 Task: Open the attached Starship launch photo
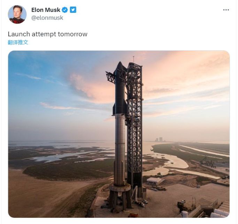tap(119, 134)
